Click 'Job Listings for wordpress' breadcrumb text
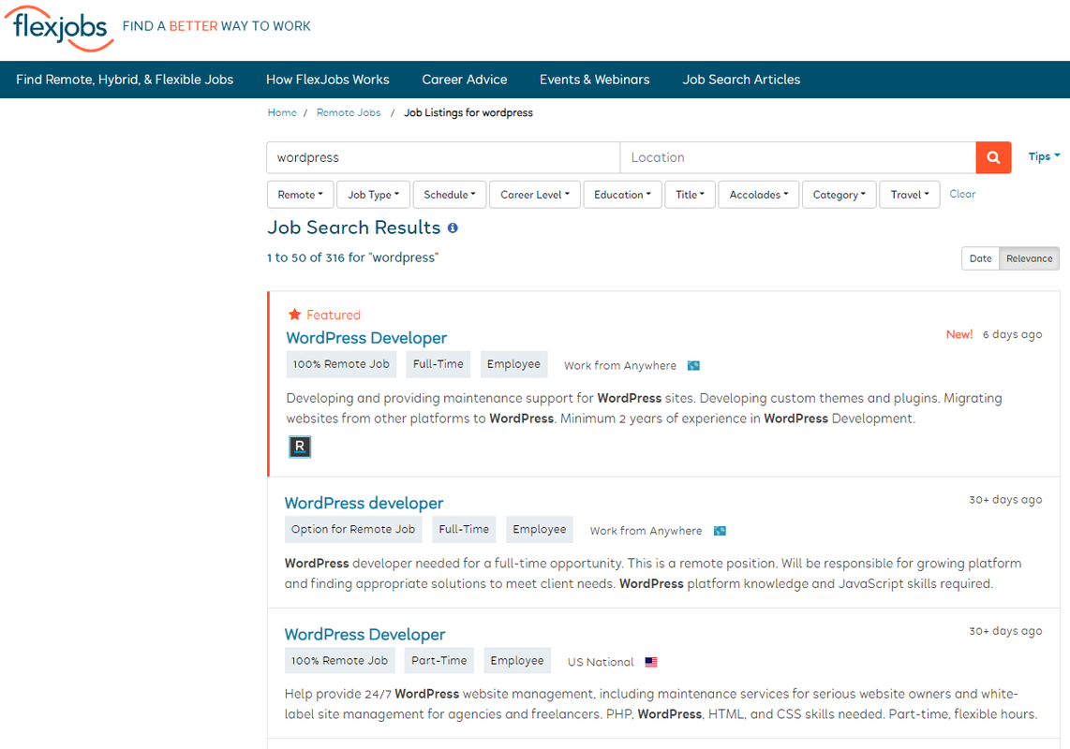Viewport: 1070px width, 749px height. pyautogui.click(x=468, y=112)
